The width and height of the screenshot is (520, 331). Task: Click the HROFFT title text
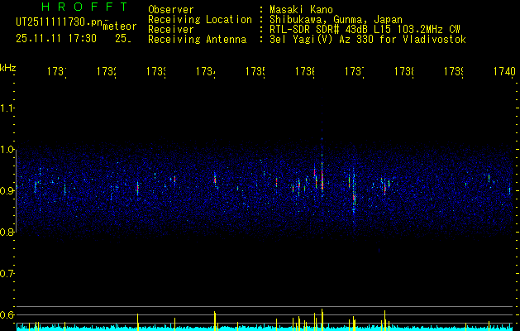(x=84, y=7)
